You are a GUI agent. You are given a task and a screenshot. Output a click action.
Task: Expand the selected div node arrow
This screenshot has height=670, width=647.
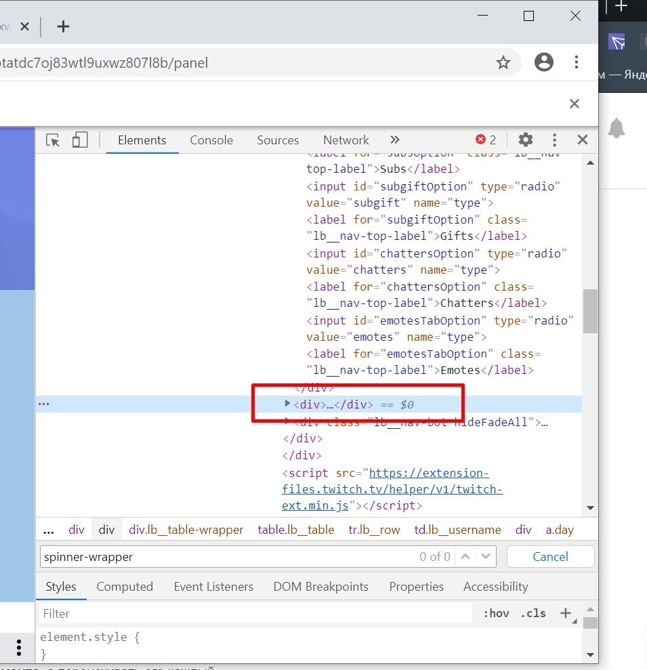point(287,404)
